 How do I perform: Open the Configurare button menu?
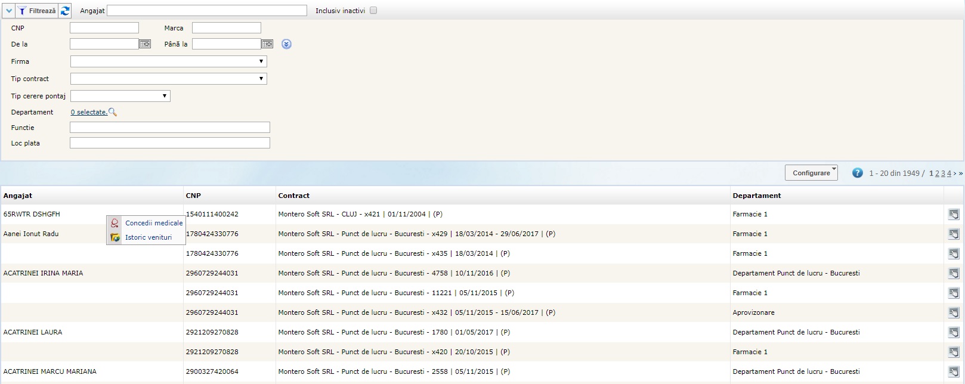pyautogui.click(x=811, y=173)
